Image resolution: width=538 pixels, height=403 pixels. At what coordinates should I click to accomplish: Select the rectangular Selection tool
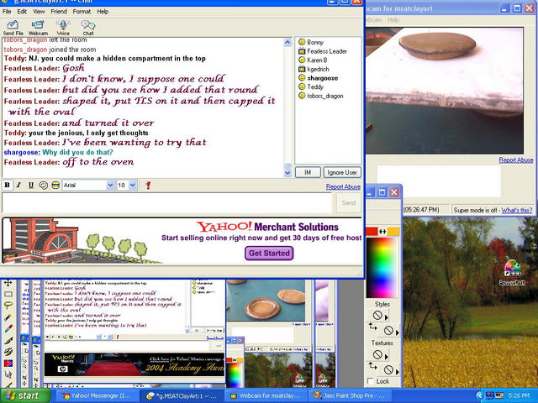coord(8,295)
